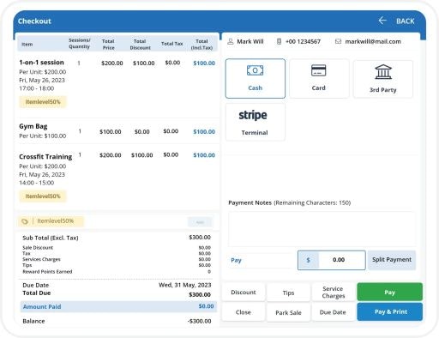Add Tips to the sale
Image resolution: width=439 pixels, height=338 pixels.
[288, 293]
